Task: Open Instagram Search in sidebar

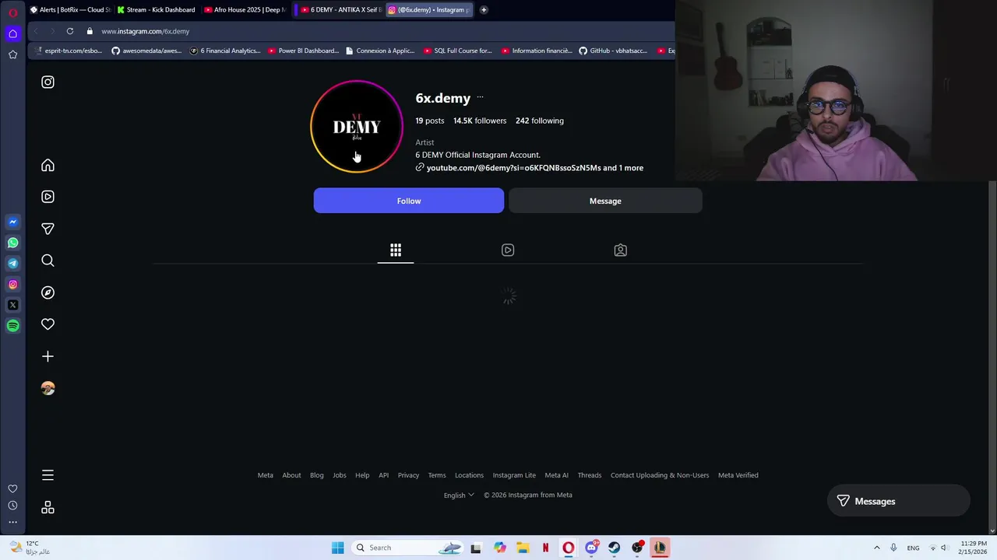Action: [x=48, y=261]
